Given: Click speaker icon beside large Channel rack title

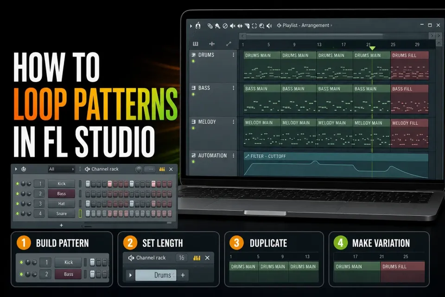Looking at the screenshot, I should tap(88, 169).
